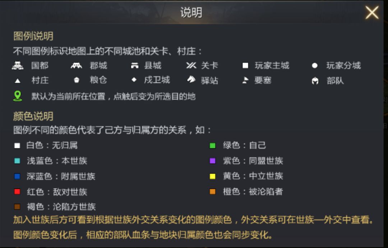The width and height of the screenshot is (388, 248).
Task: Close the 说明 dialog with X
Action: (372, 13)
